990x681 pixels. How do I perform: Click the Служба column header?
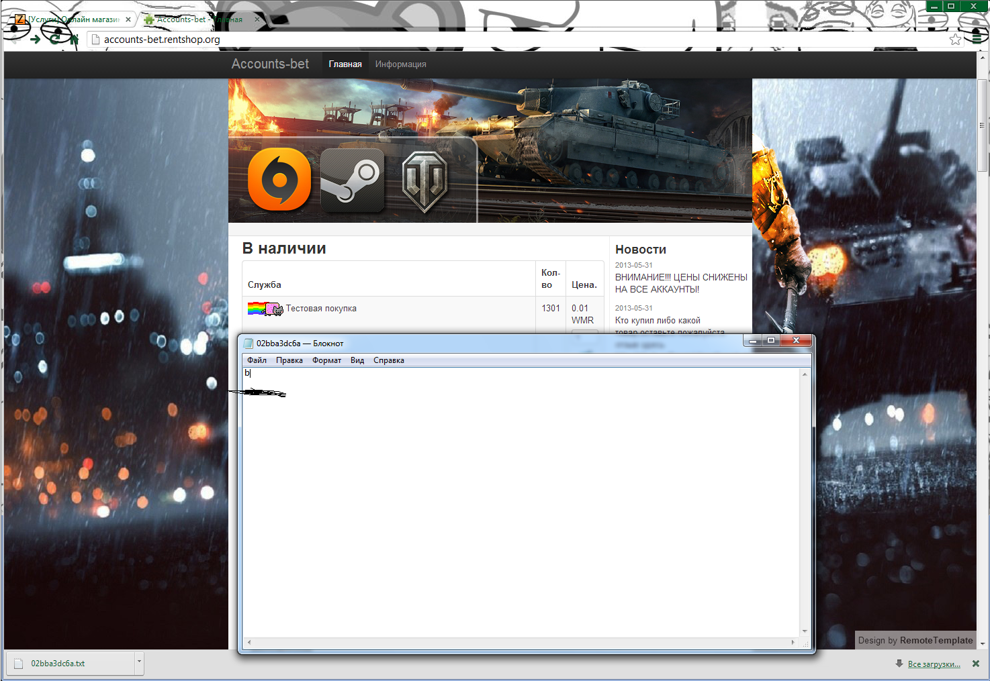(x=265, y=284)
